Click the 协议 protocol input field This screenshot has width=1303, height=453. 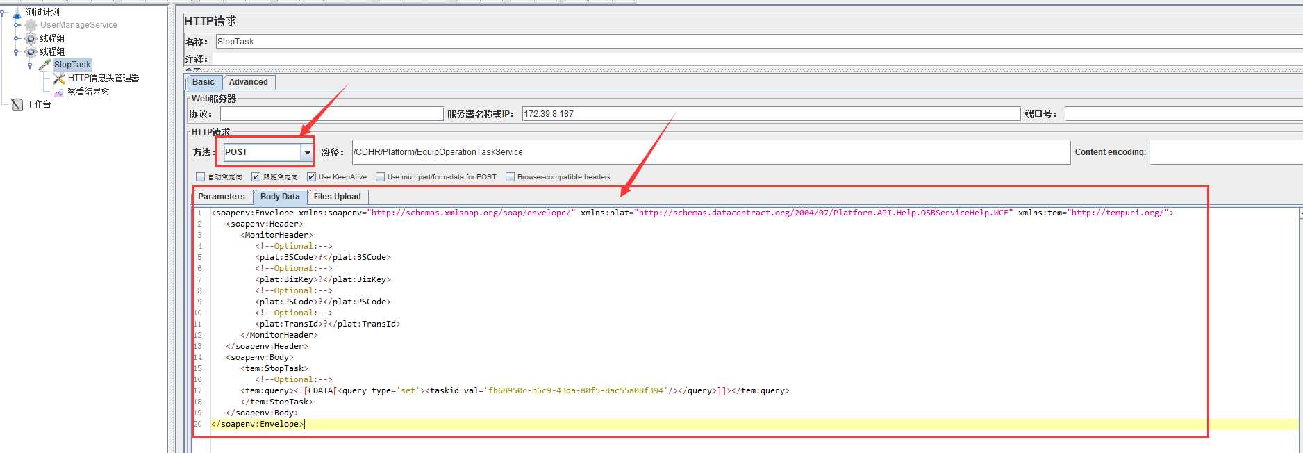point(331,114)
